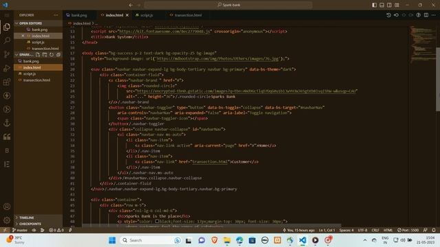Click the Spark-bank command center search box

click(228, 5)
